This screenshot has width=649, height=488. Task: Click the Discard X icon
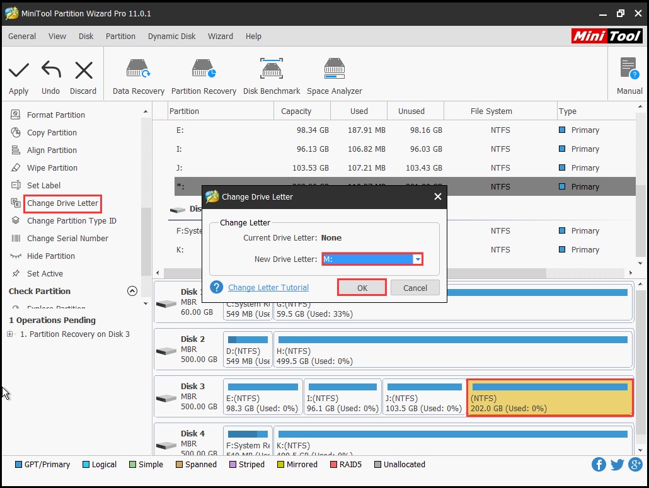(x=84, y=70)
